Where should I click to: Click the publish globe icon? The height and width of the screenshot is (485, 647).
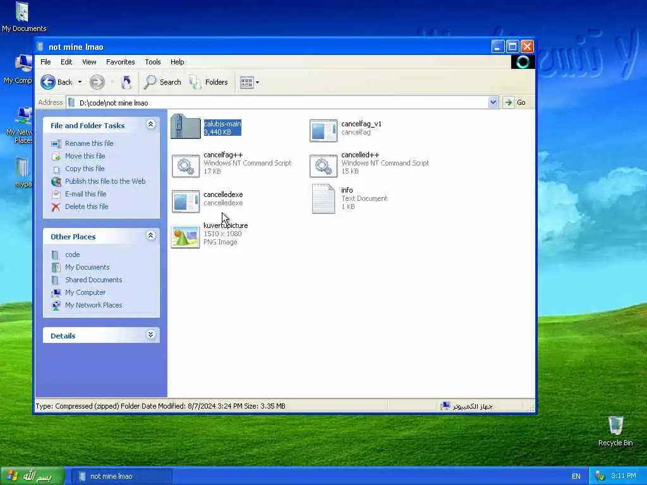point(56,181)
